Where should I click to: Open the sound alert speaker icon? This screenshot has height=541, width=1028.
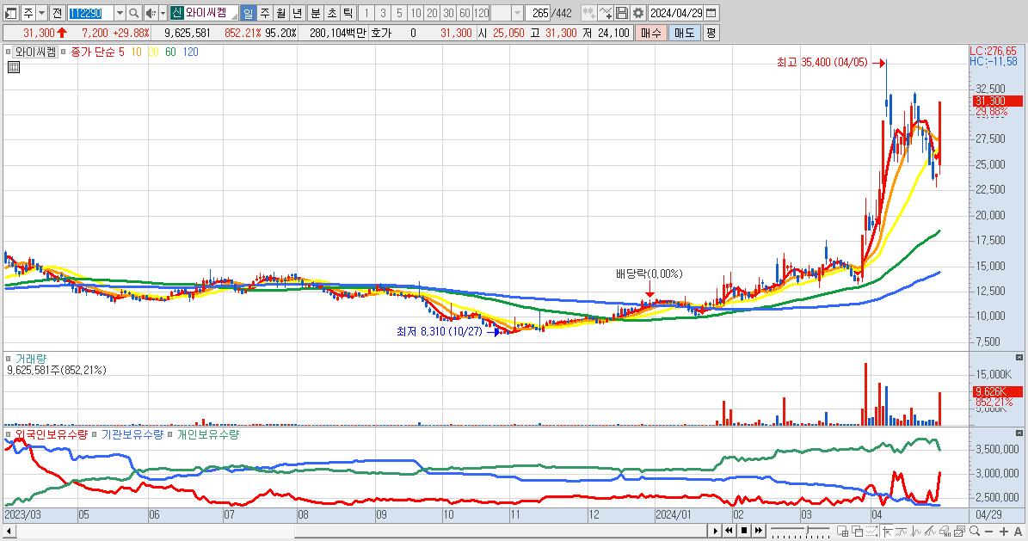pyautogui.click(x=151, y=13)
